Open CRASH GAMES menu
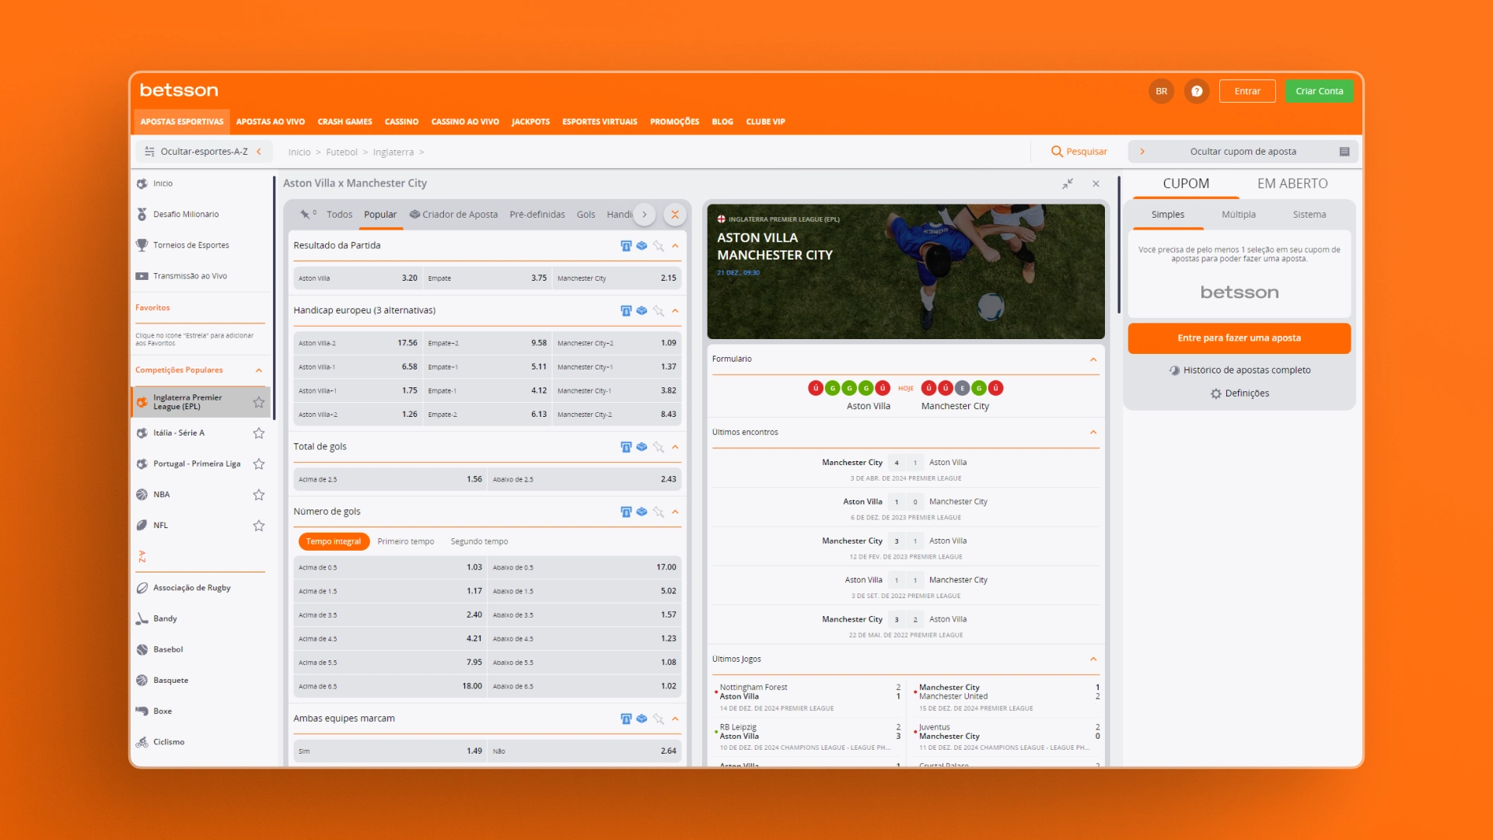1493x840 pixels. click(344, 121)
